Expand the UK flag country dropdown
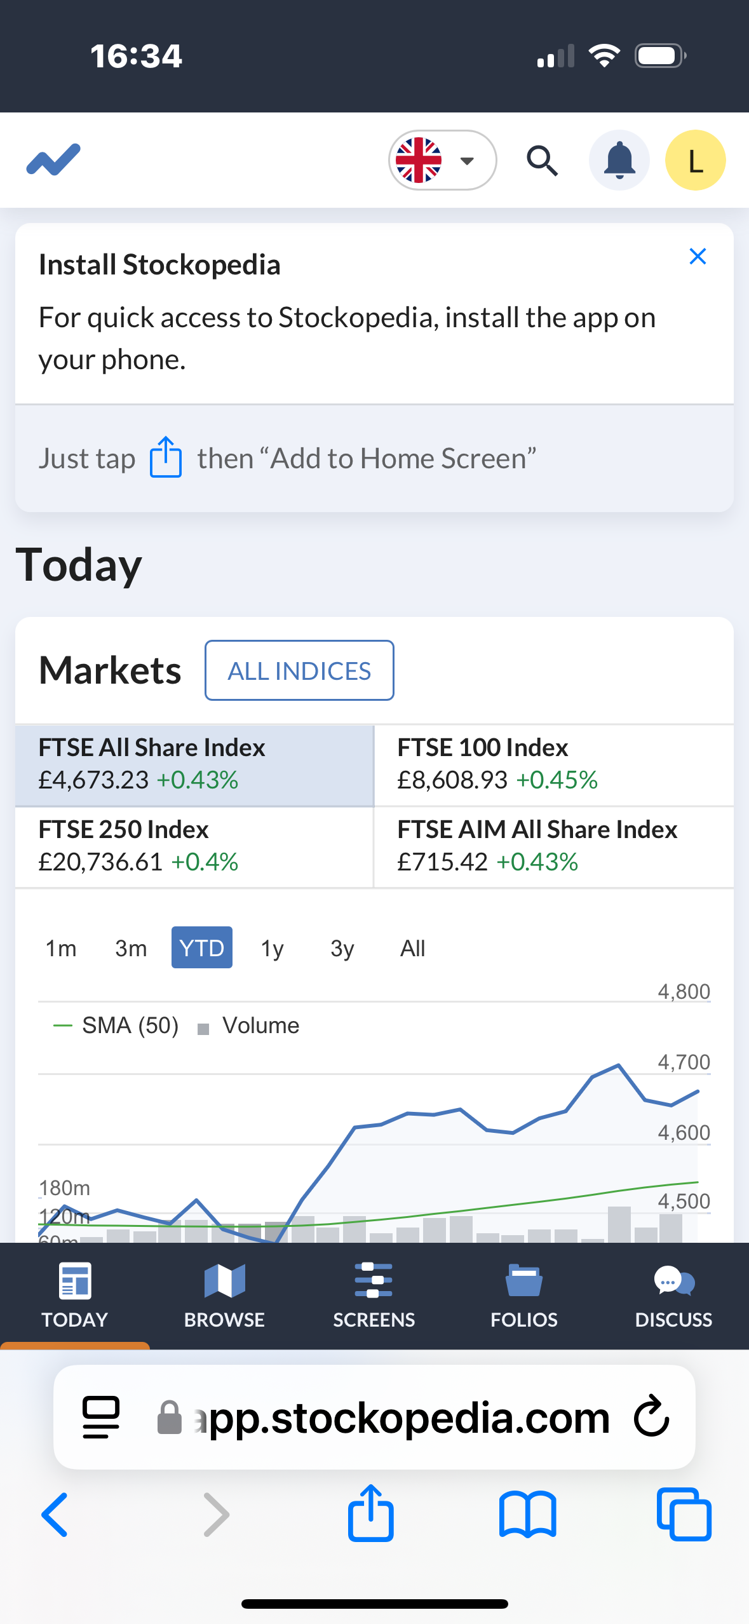749x1624 pixels. click(442, 160)
